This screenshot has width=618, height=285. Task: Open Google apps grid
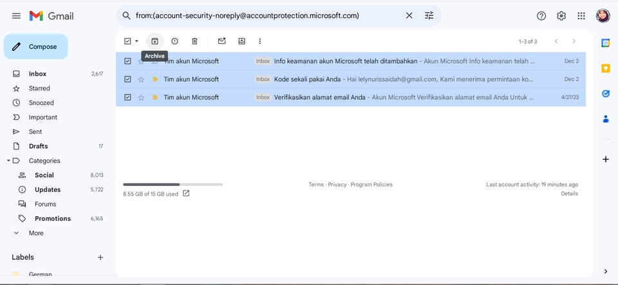point(581,15)
